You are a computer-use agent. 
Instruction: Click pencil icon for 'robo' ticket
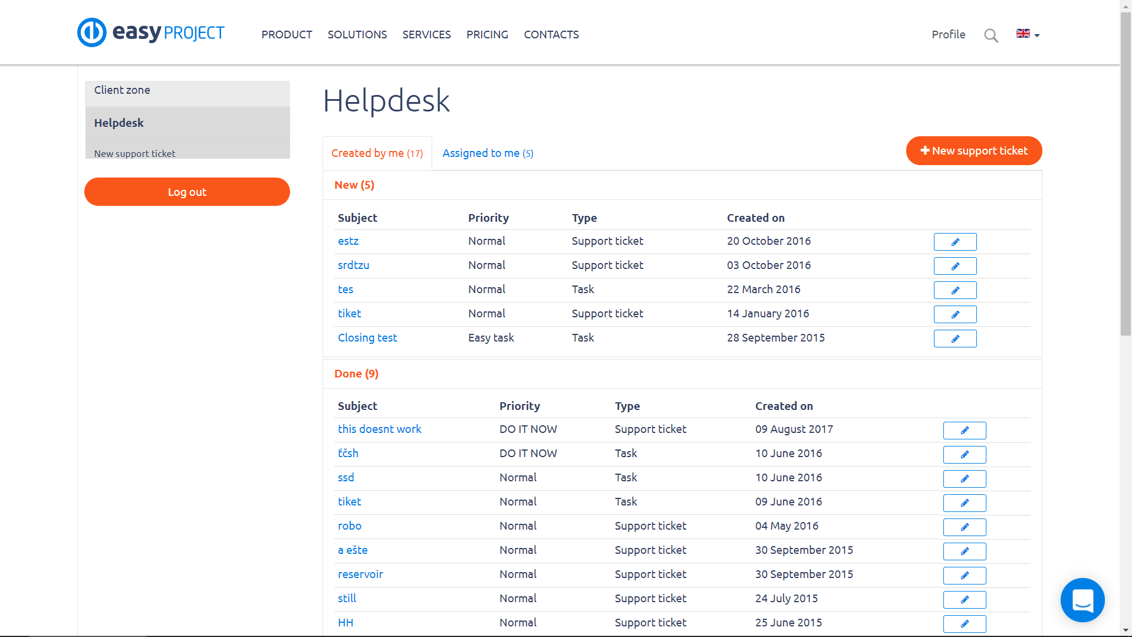coord(965,527)
